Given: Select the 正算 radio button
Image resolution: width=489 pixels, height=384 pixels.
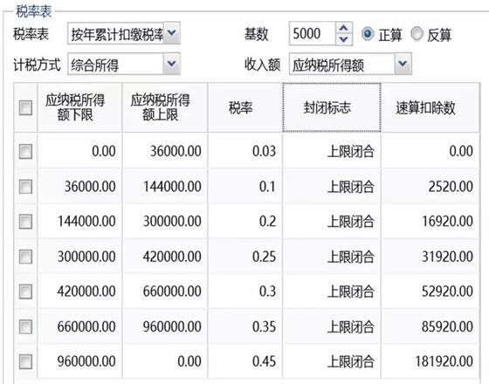Looking at the screenshot, I should pyautogui.click(x=368, y=34).
